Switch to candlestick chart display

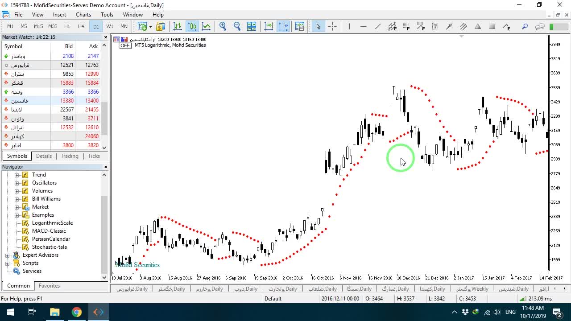(192, 26)
